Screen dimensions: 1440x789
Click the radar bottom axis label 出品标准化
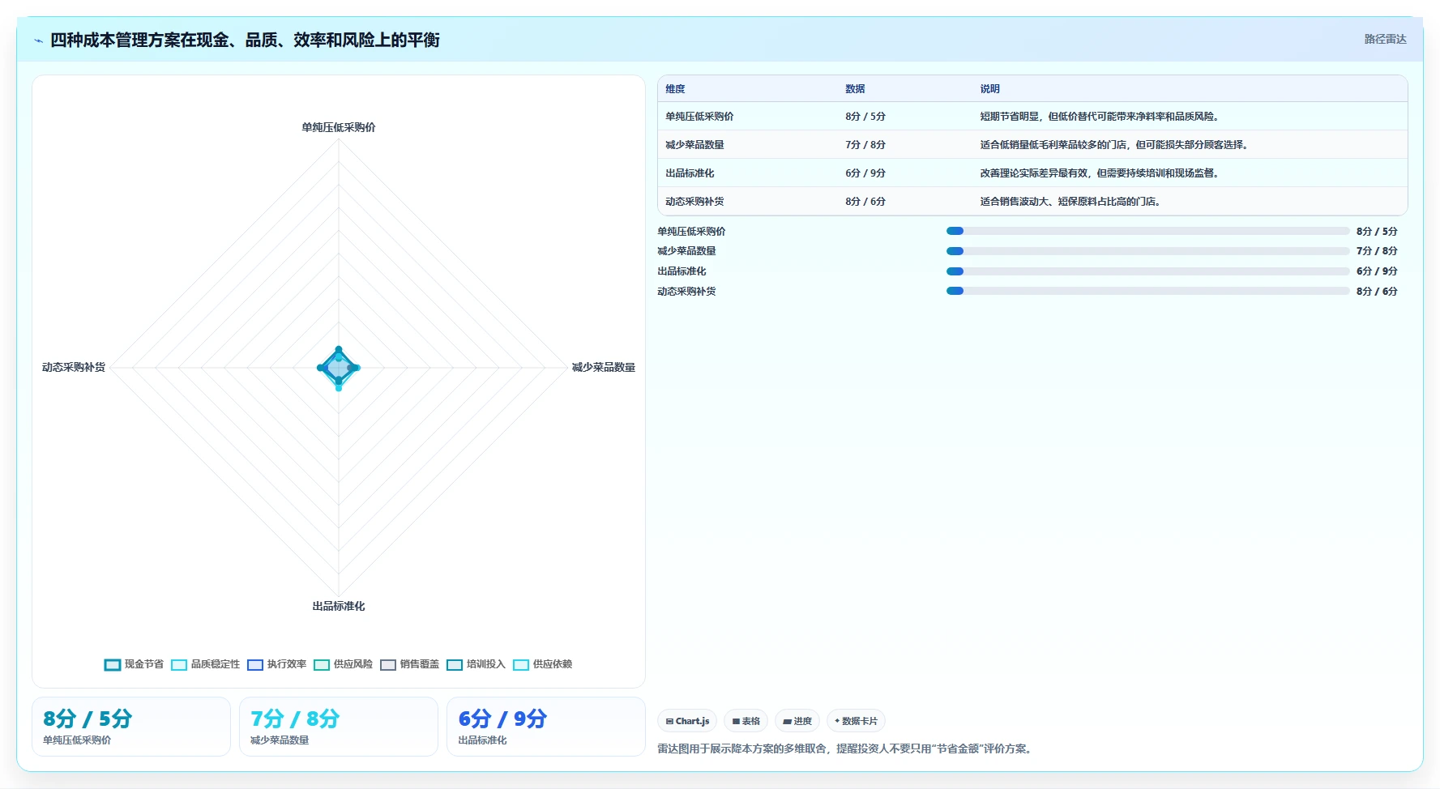pyautogui.click(x=339, y=607)
